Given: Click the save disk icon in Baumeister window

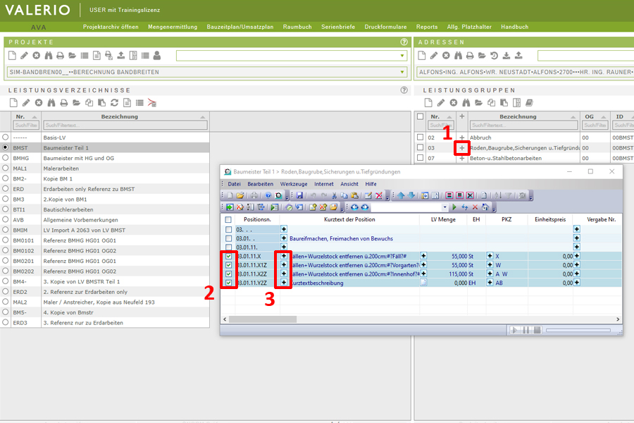Looking at the screenshot, I should (299, 195).
